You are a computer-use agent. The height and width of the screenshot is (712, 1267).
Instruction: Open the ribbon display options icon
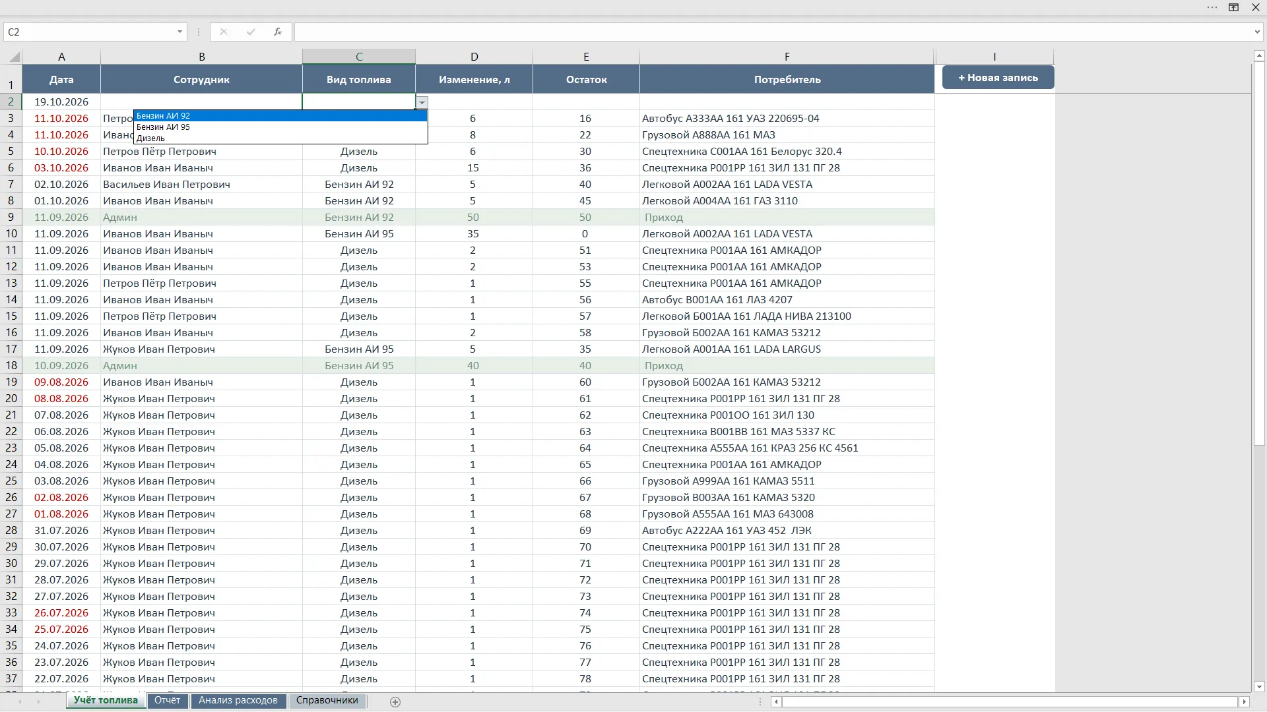[1233, 7]
